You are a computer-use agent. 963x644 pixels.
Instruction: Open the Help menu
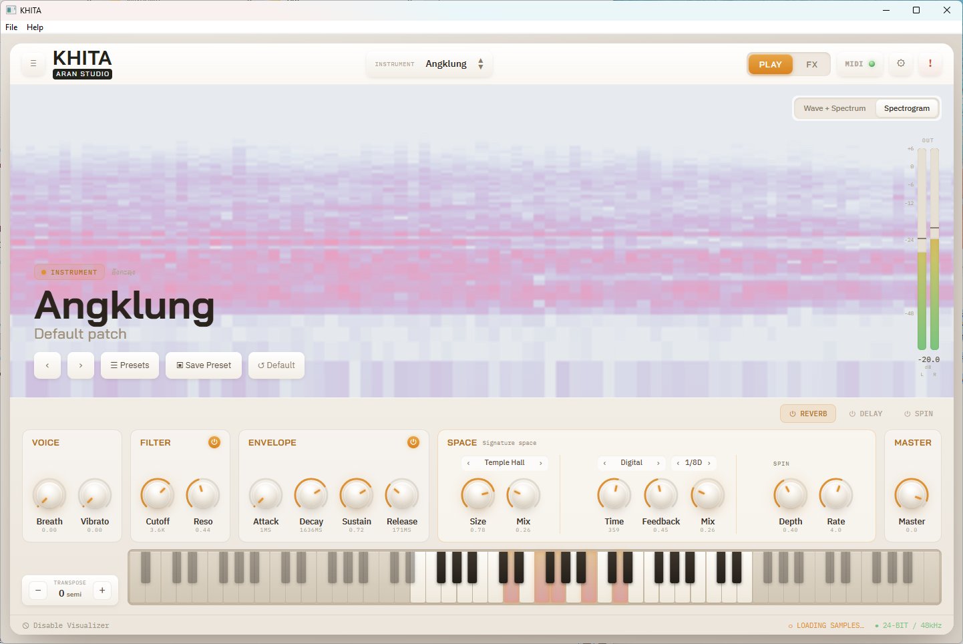point(35,27)
